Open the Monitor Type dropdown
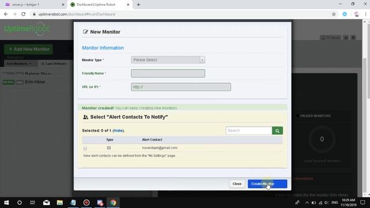 coord(168,60)
